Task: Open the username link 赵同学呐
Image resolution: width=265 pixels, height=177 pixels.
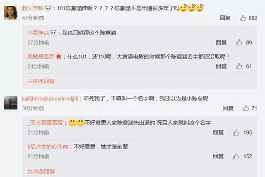Action: click(33, 8)
